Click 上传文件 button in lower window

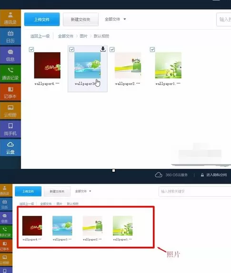click(x=28, y=191)
